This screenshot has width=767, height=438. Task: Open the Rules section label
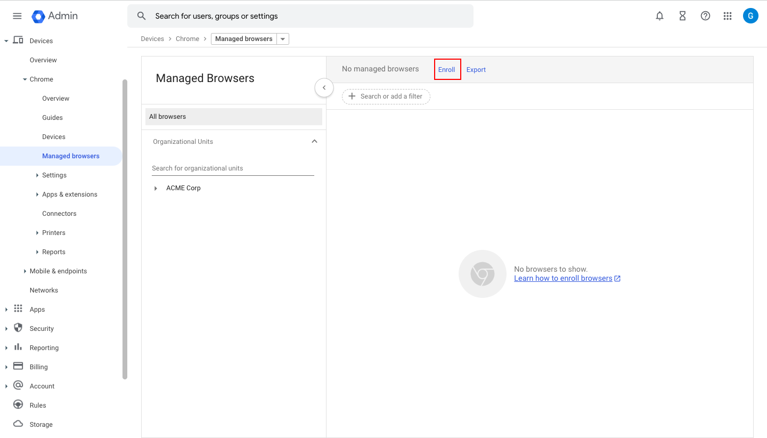tap(38, 405)
